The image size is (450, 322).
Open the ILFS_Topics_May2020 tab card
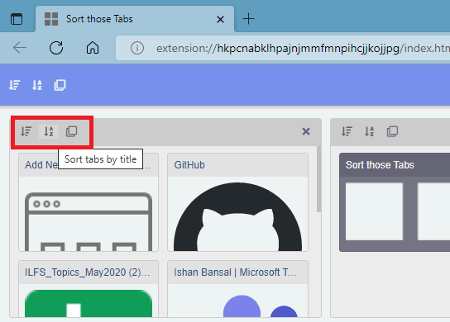pyautogui.click(x=89, y=288)
